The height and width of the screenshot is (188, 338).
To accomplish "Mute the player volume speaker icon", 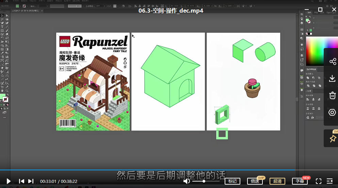I will click(187, 181).
